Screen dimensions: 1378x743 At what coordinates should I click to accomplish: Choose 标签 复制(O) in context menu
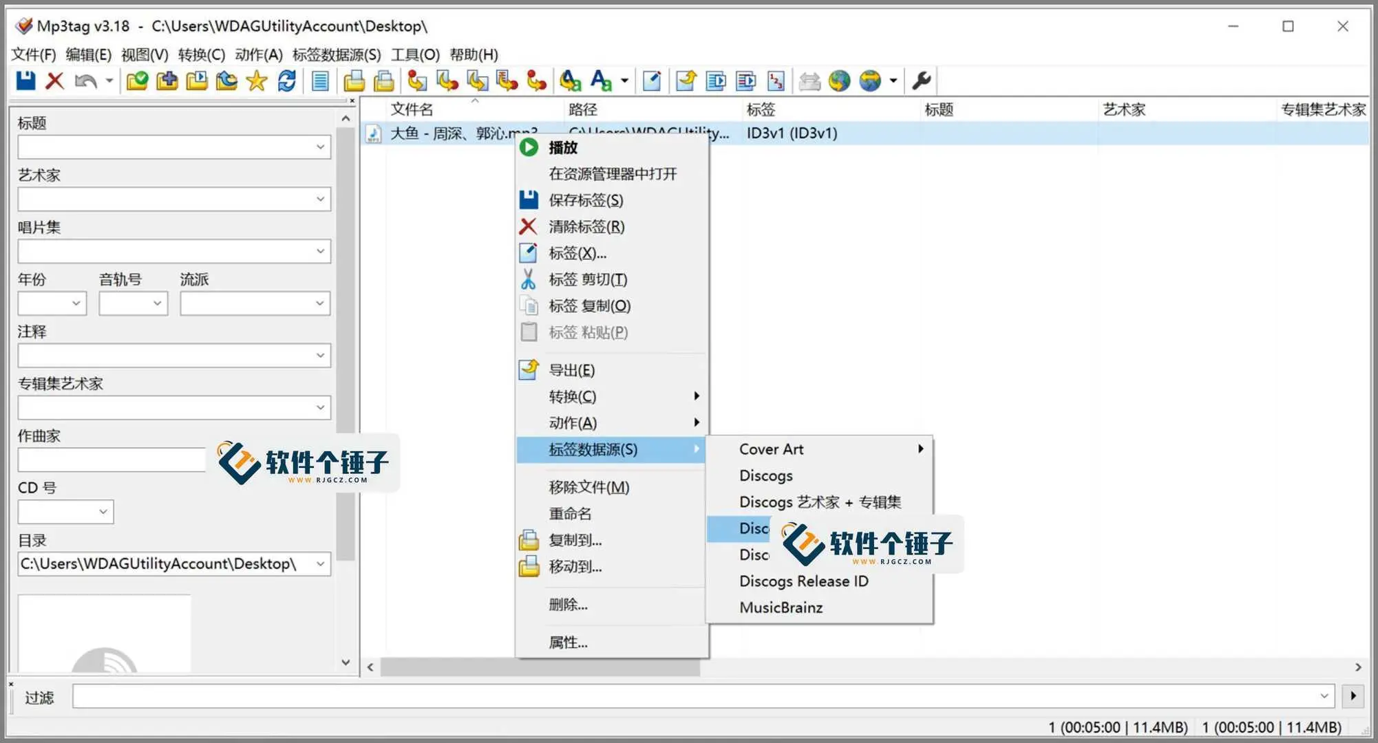pyautogui.click(x=612, y=305)
